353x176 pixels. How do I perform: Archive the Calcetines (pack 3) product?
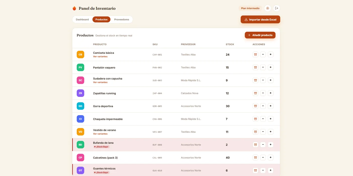point(255,157)
